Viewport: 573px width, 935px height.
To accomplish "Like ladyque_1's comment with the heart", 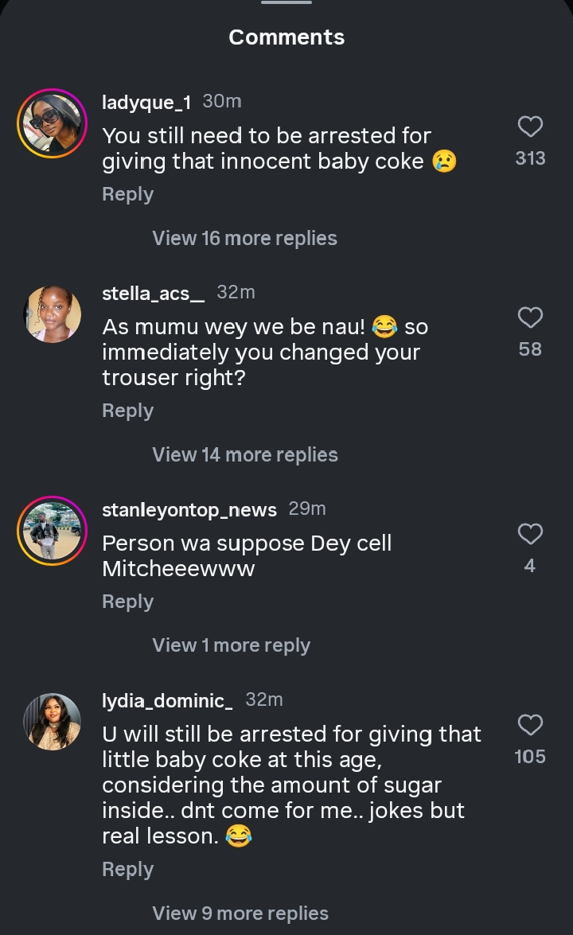I will coord(530,127).
